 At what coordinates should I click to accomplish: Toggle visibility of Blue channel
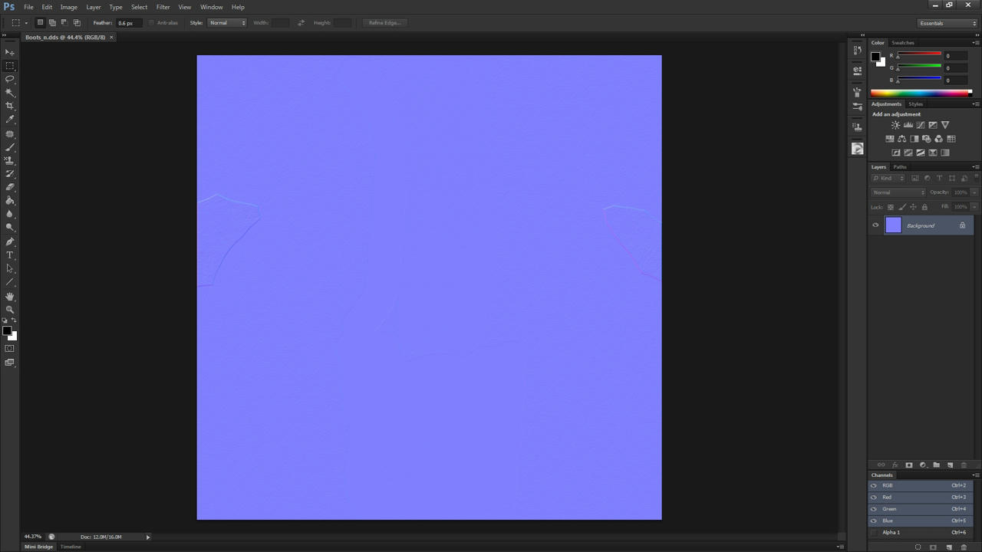point(874,521)
